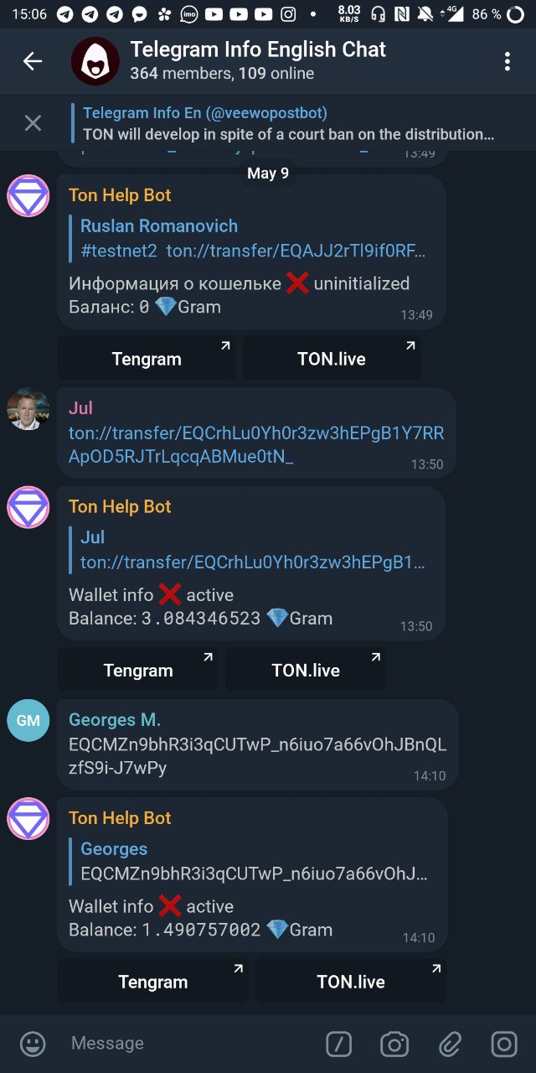Screen dimensions: 536x1073
Task: Attach a file with paperclip icon
Action: [x=450, y=1044]
